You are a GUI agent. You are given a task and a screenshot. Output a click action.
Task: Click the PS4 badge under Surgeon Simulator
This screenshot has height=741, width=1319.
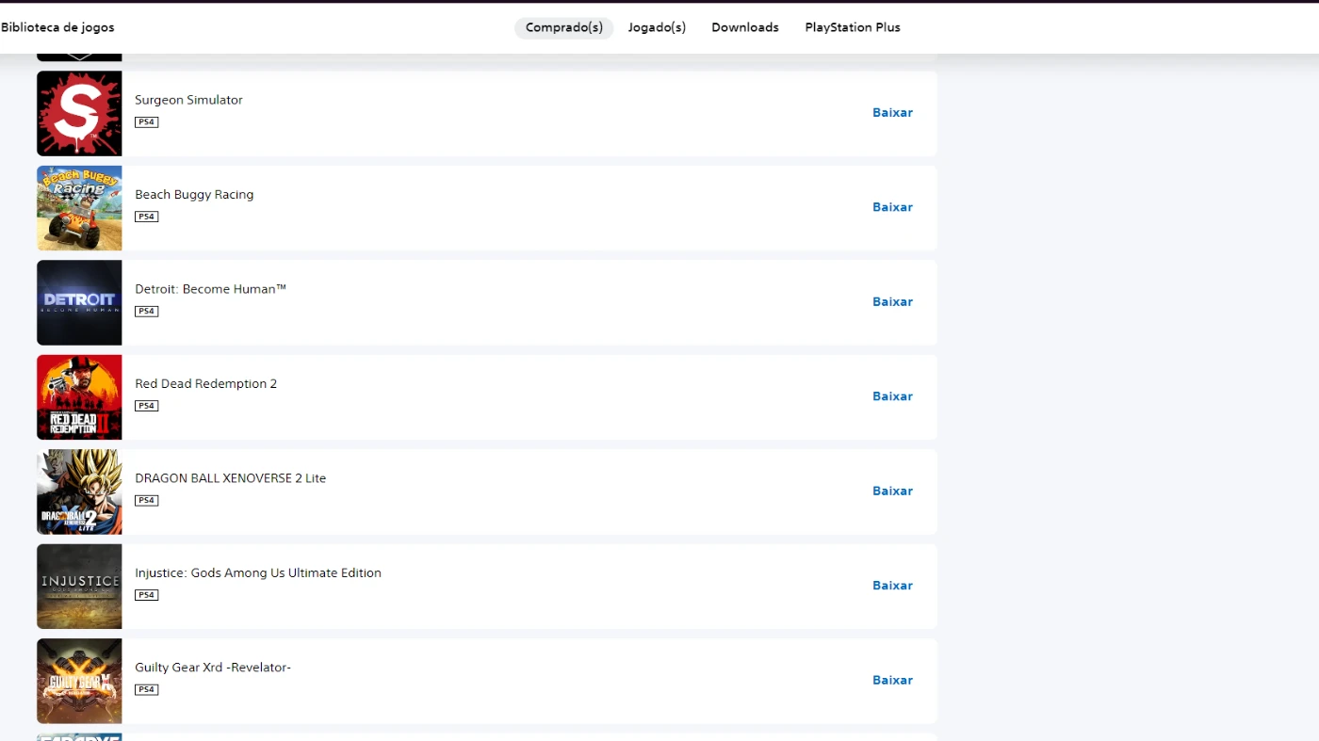(x=146, y=122)
